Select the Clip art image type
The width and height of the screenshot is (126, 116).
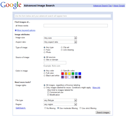62,48
